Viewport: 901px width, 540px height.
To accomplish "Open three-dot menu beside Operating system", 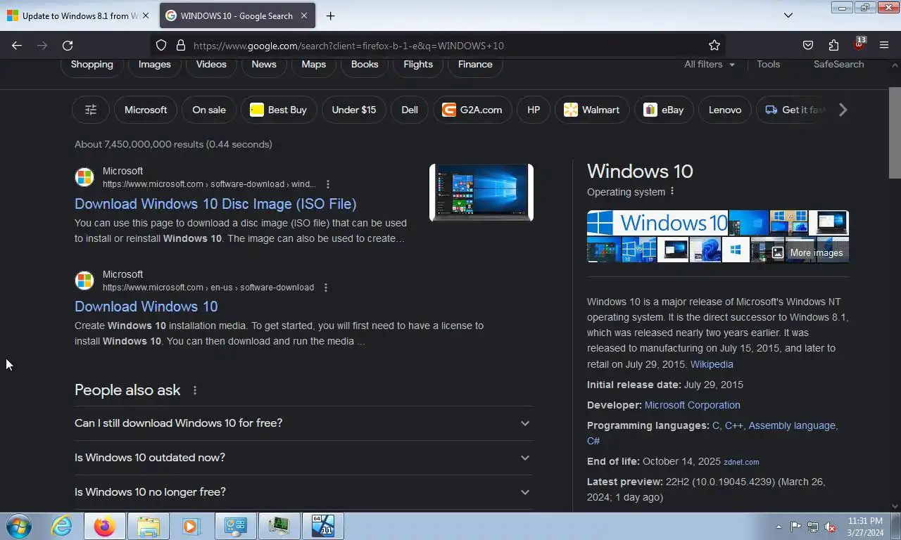I will [672, 191].
